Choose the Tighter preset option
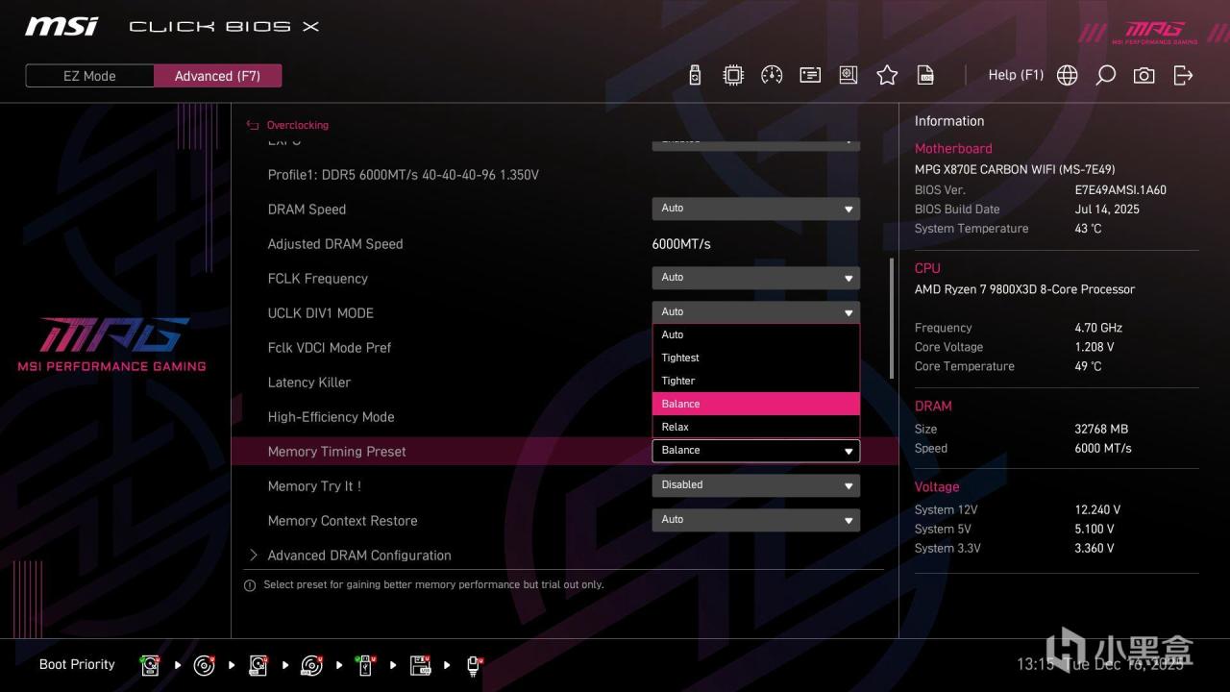Image resolution: width=1230 pixels, height=692 pixels. [x=755, y=381]
